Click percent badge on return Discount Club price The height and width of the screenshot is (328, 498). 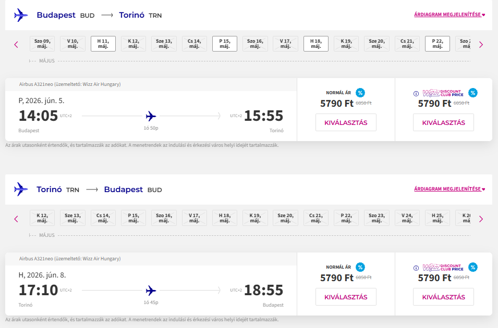point(473,267)
